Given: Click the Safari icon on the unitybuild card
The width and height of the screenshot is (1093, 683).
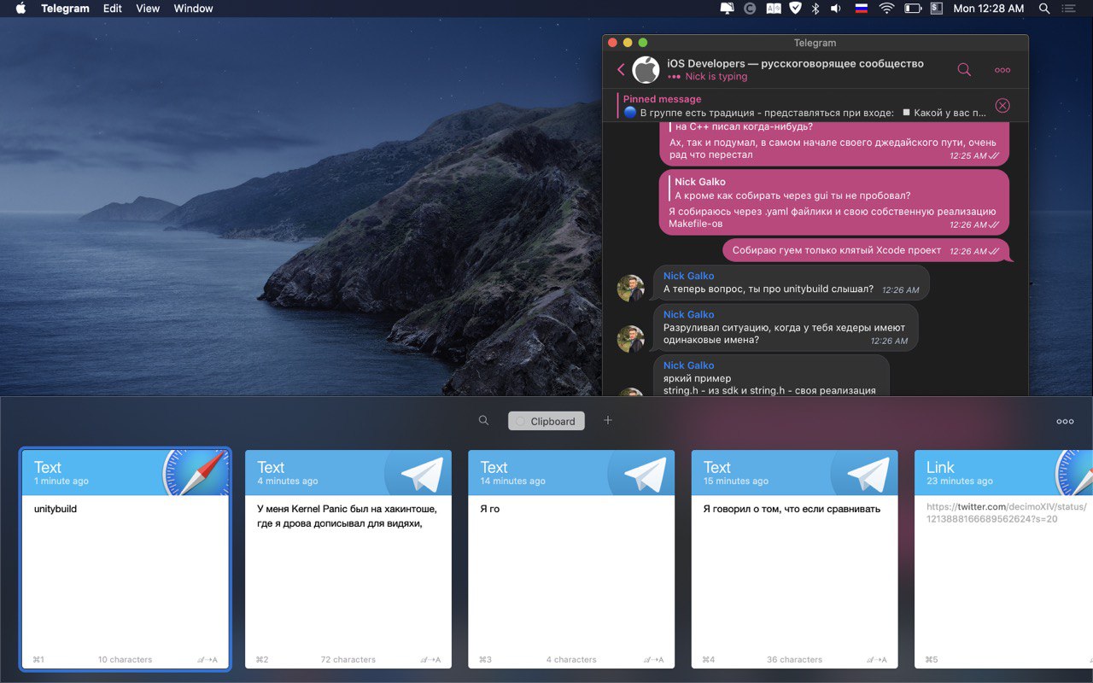Looking at the screenshot, I should point(198,472).
